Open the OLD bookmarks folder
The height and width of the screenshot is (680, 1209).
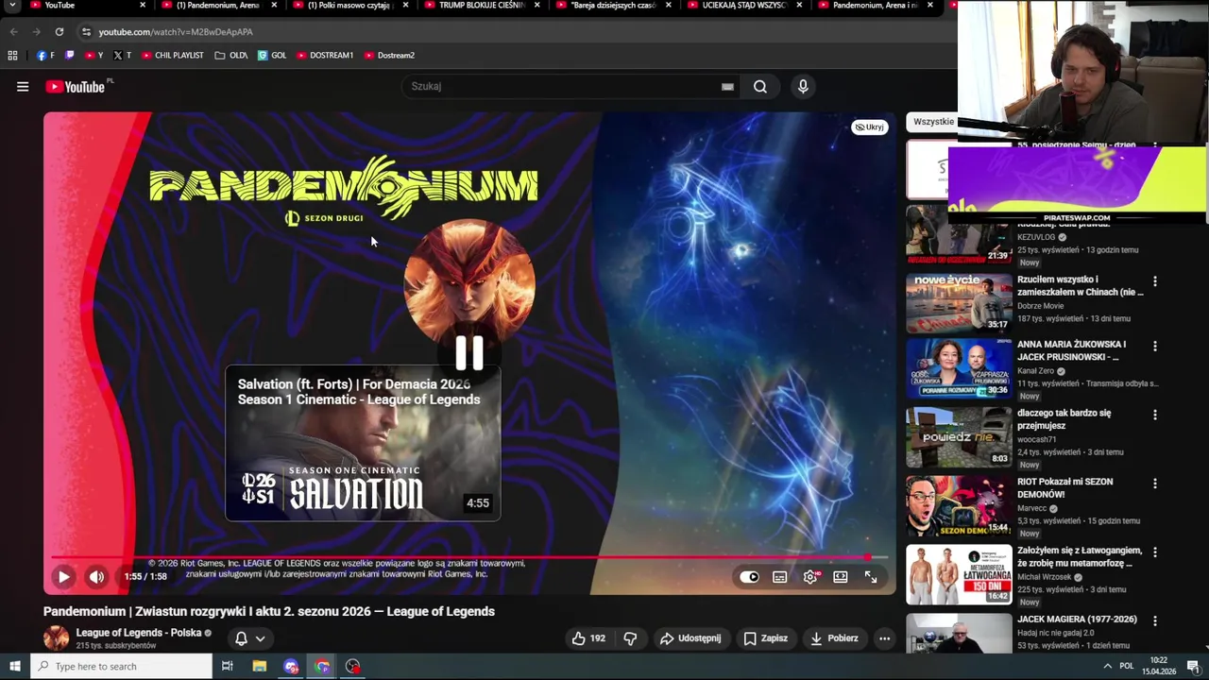click(x=231, y=56)
